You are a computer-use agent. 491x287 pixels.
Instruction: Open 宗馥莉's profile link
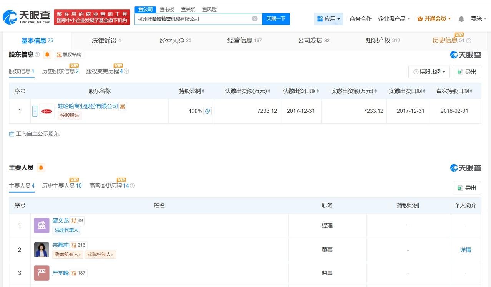pos(60,245)
